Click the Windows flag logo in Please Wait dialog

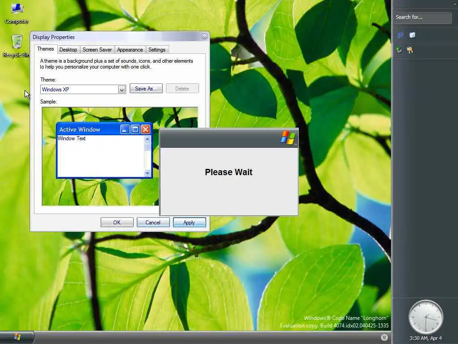coord(288,138)
